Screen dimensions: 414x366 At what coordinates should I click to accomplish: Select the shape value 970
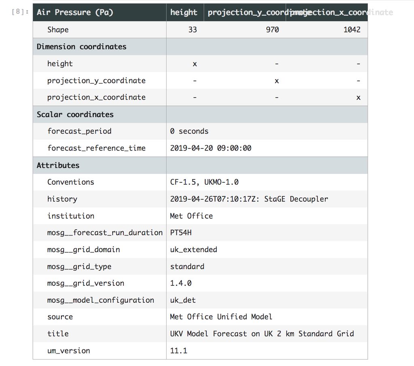[272, 30]
